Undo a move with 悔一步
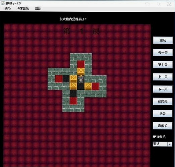The height and width of the screenshot is (167, 175). tap(163, 52)
